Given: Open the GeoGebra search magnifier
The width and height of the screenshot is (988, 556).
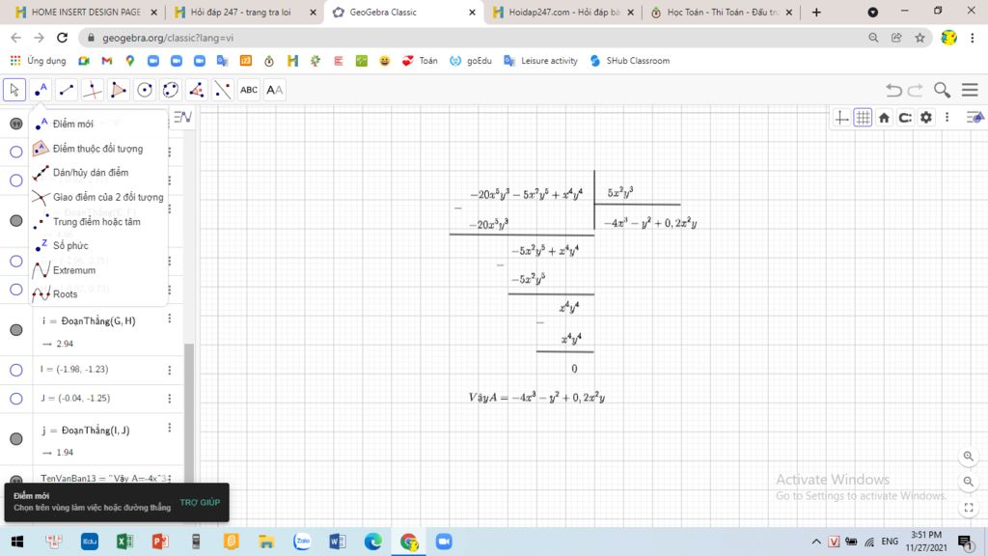Looking at the screenshot, I should click(x=942, y=90).
